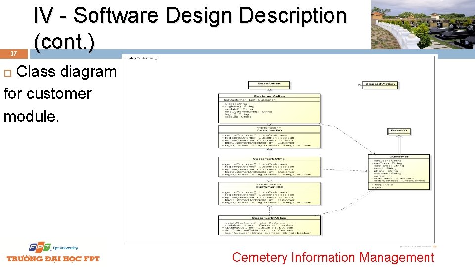Select the BaseVO class box
The height and width of the screenshot is (267, 475).
coord(399,132)
